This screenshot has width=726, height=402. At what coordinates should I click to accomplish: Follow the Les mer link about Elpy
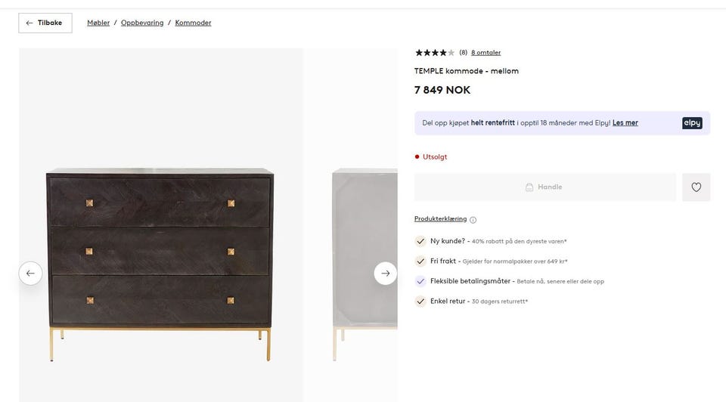pyautogui.click(x=625, y=123)
